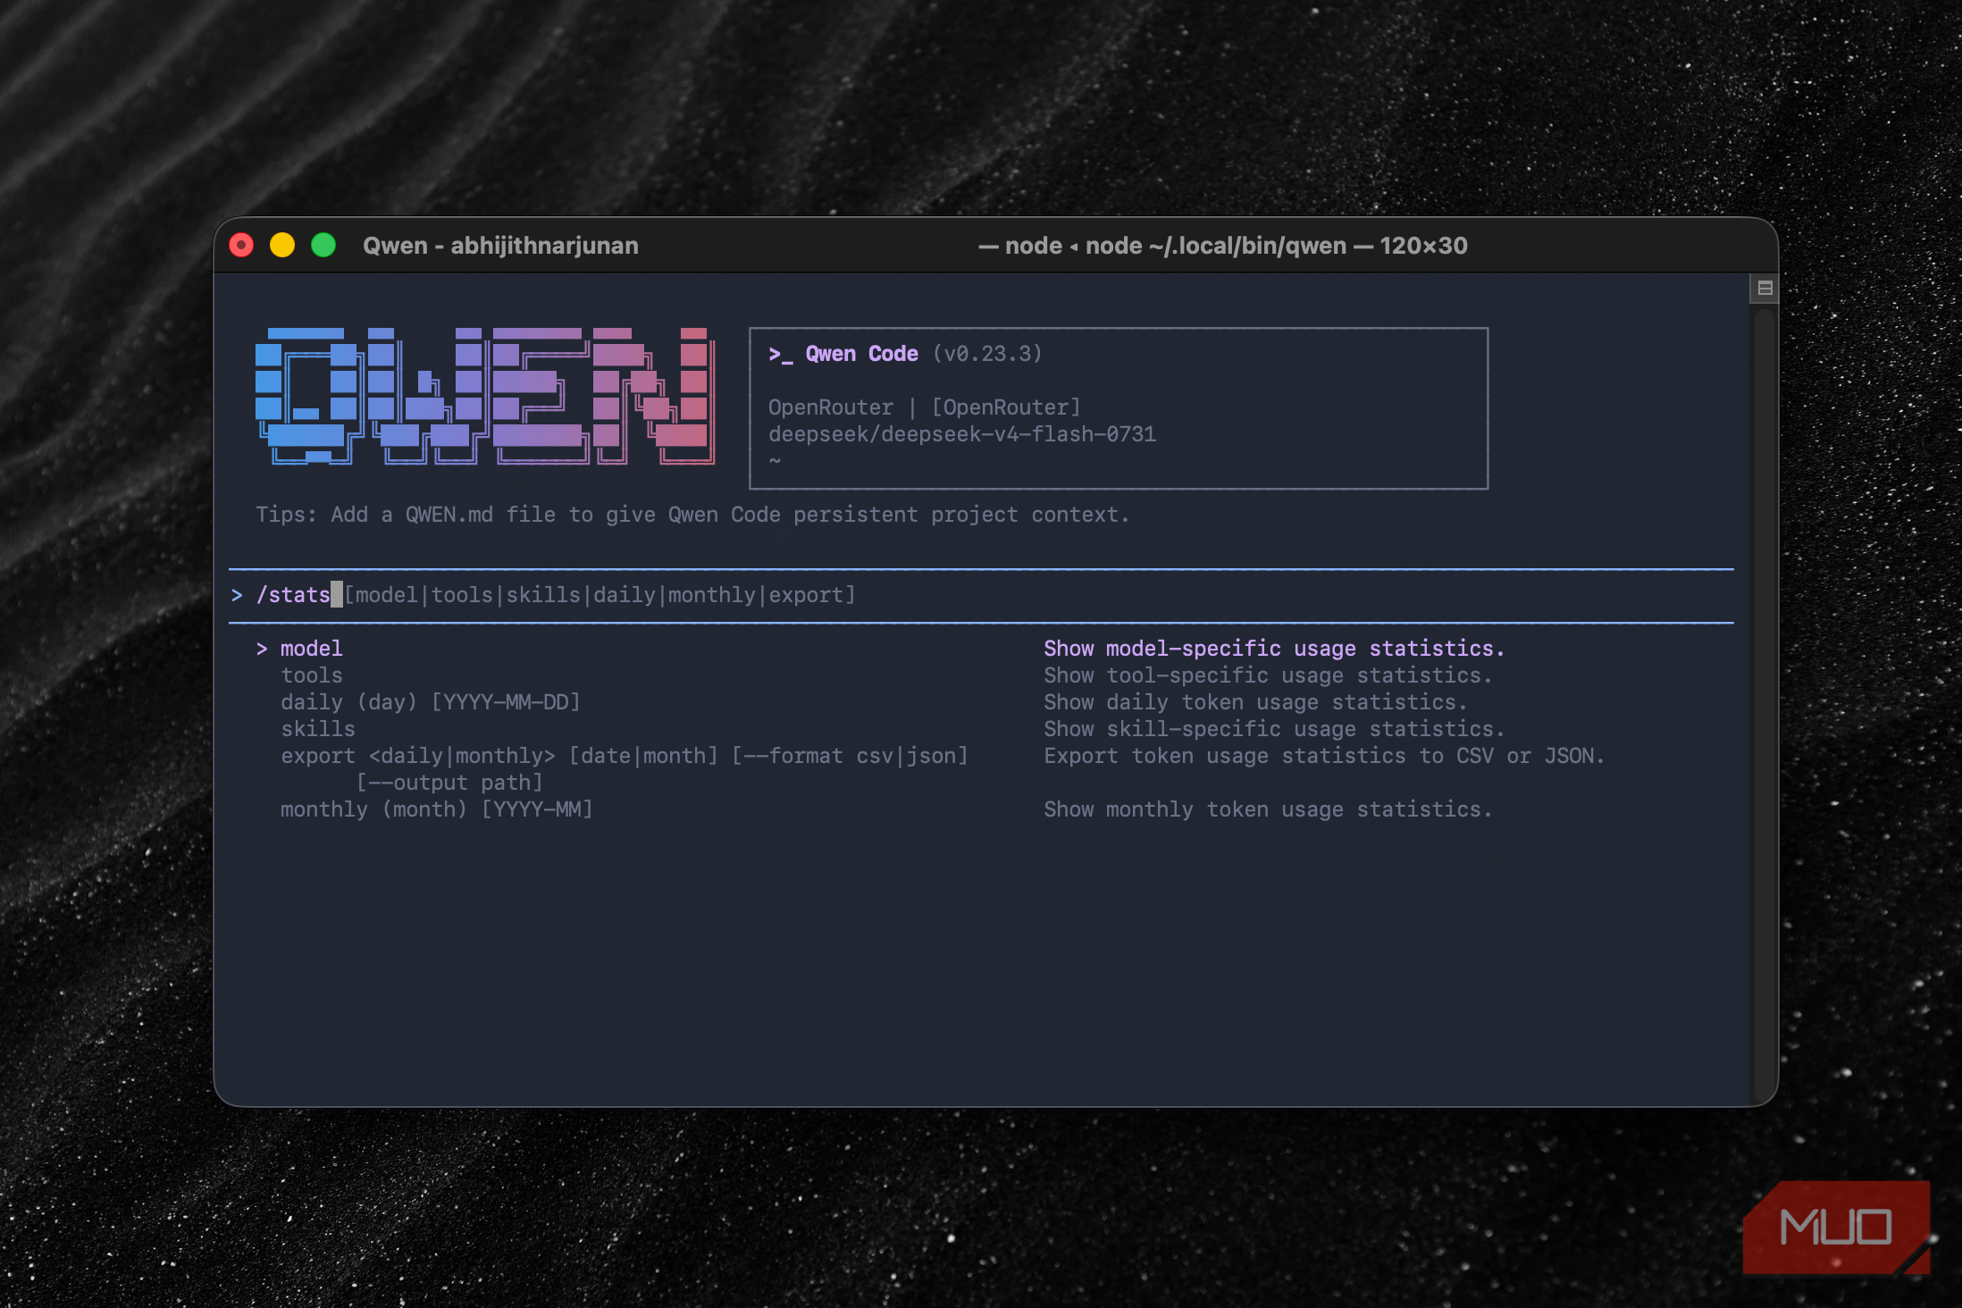Click the QWEN.md tips line
1962x1308 pixels.
coord(692,515)
